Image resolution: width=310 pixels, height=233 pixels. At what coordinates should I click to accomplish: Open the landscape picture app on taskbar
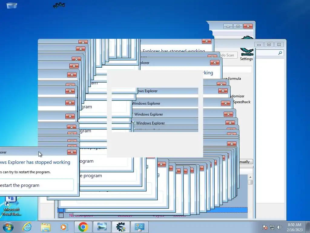102,227
